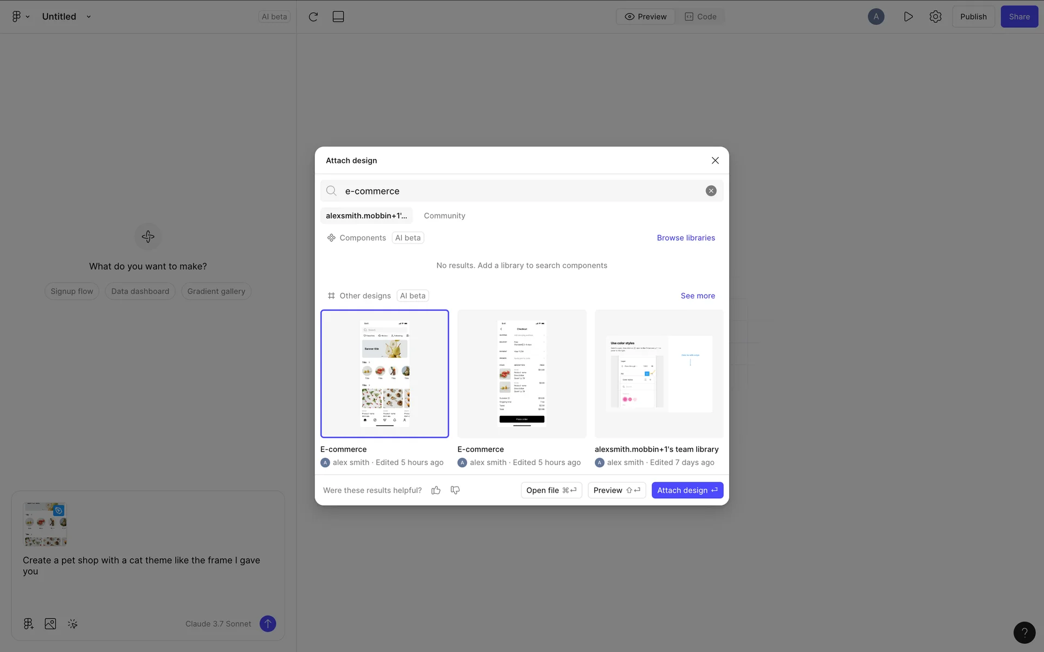Switch to Preview view toggle
The image size is (1044, 652).
pos(645,17)
